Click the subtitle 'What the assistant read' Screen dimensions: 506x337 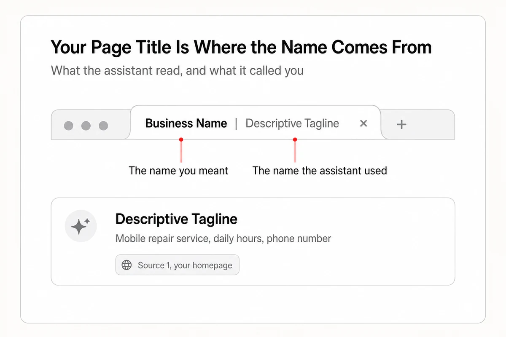pos(177,70)
